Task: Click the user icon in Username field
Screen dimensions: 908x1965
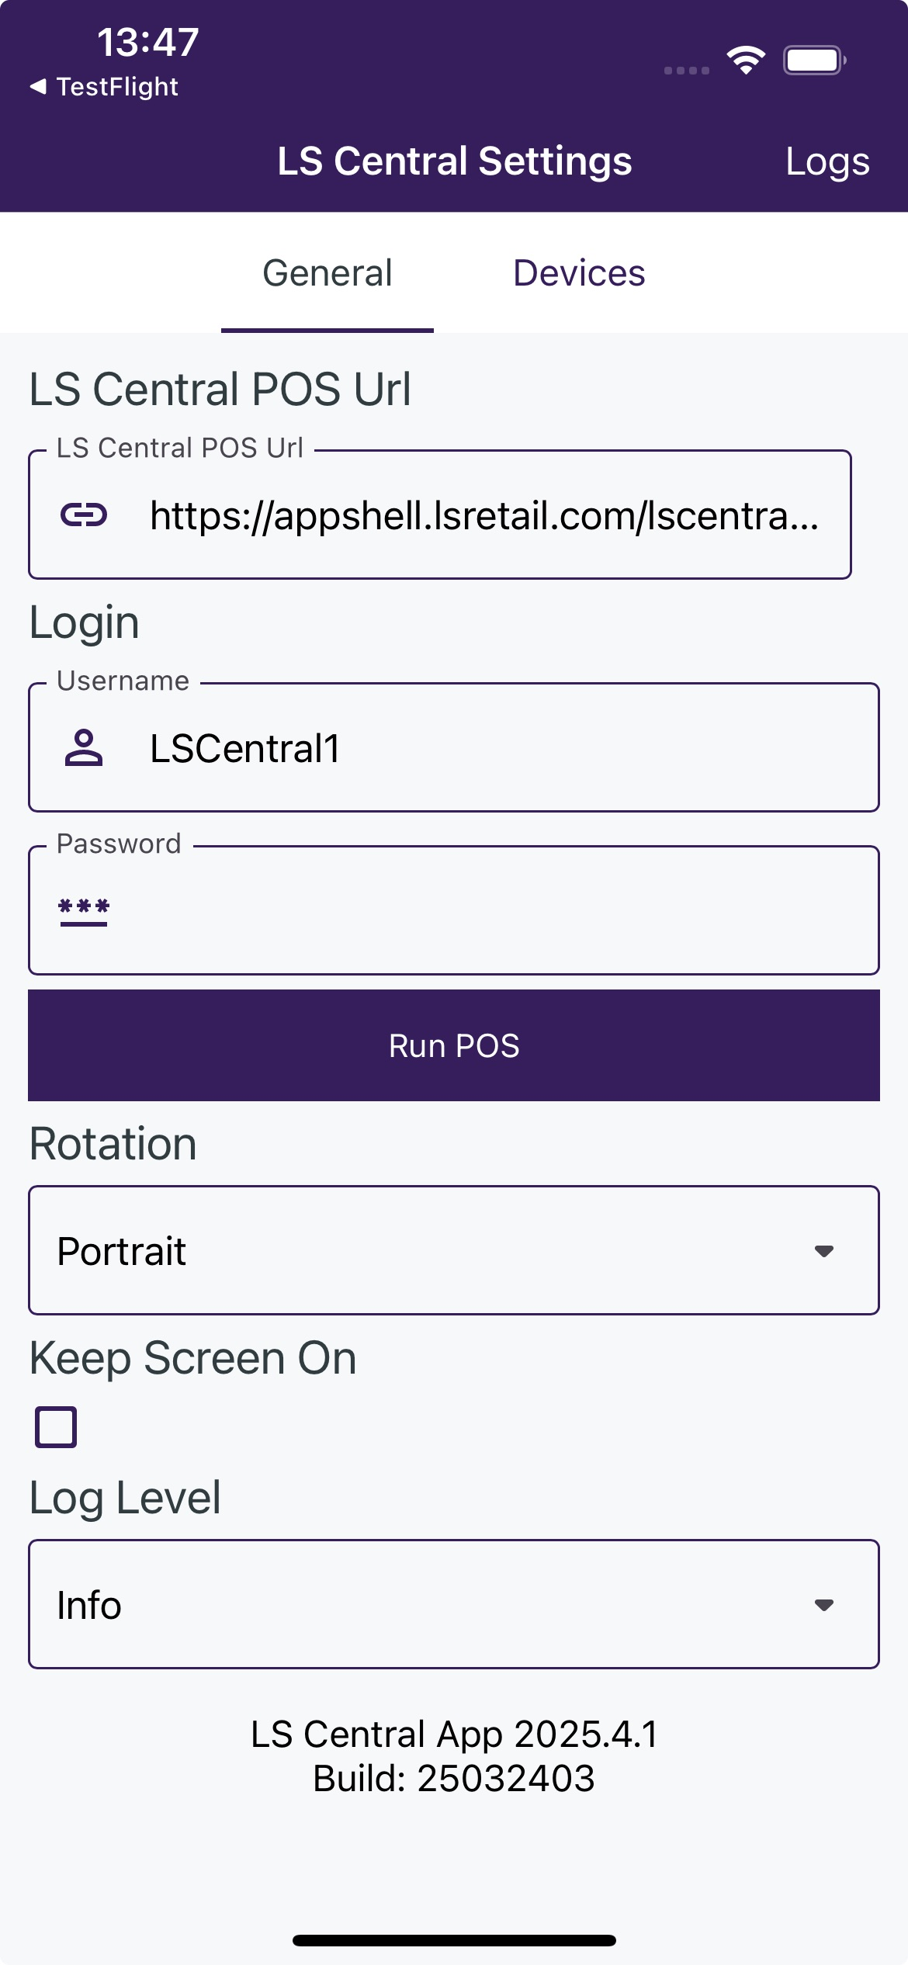Action: [x=84, y=748]
